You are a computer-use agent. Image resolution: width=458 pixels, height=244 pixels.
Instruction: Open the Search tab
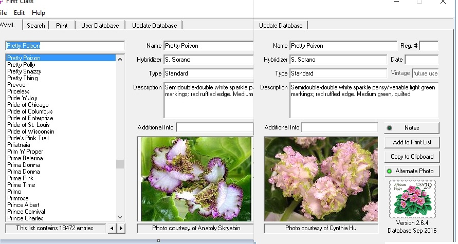coord(36,25)
